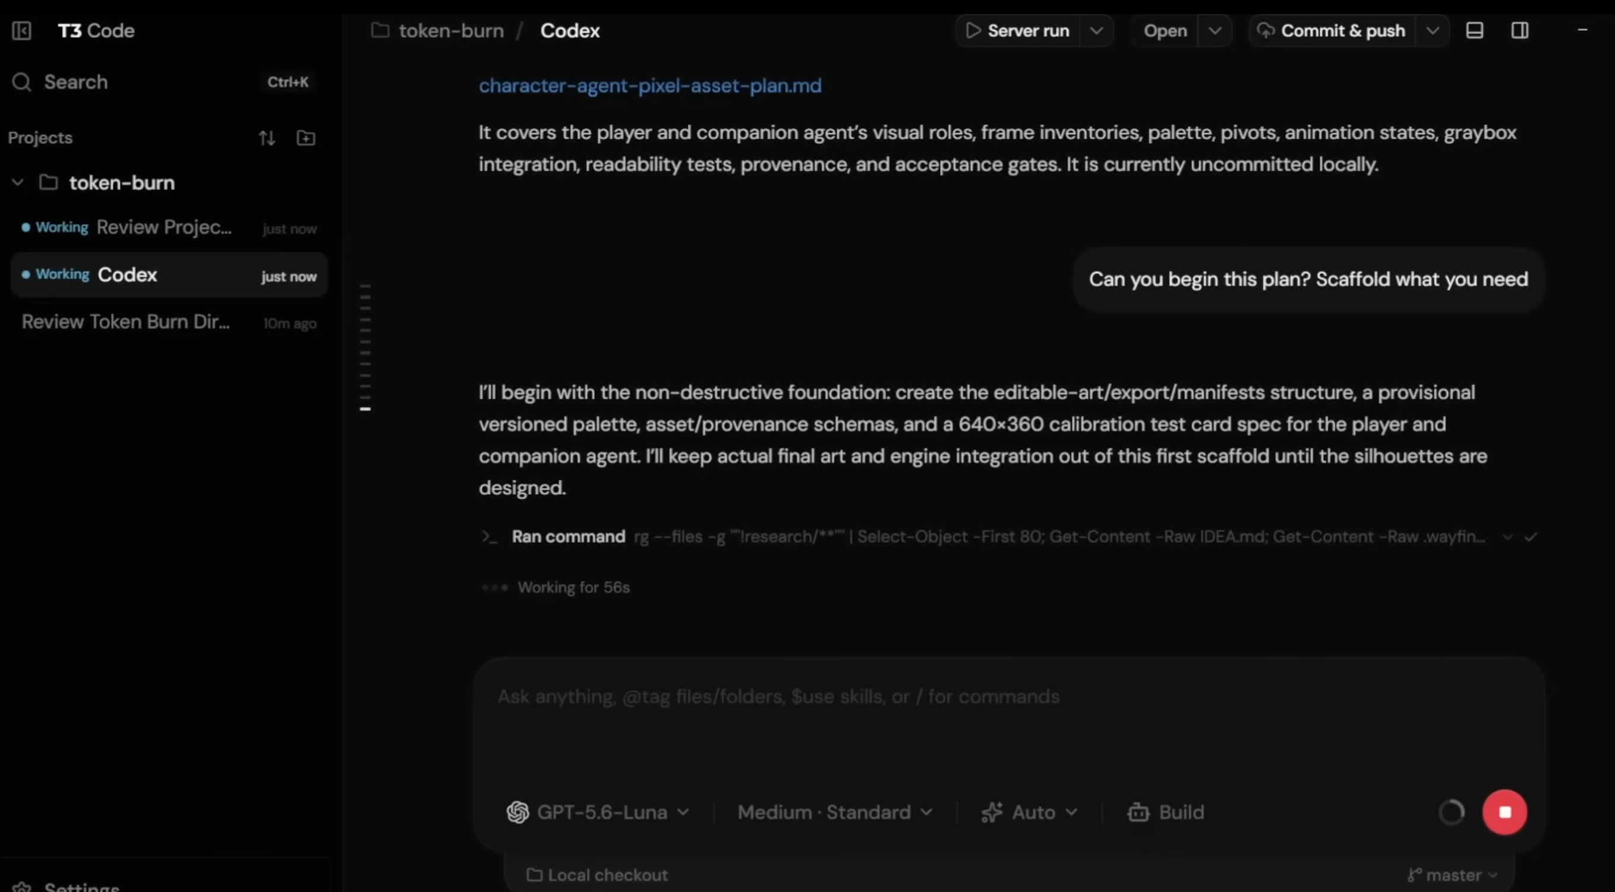1615x892 pixels.
Task: Collapse the sidebar with the panel icon
Action: tap(21, 31)
